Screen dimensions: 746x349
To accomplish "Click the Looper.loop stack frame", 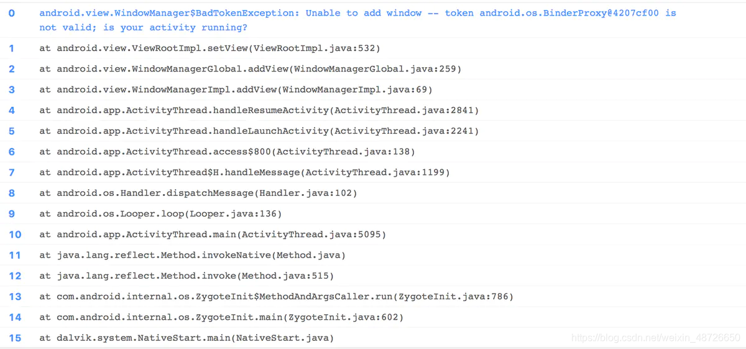I will 160,214.
